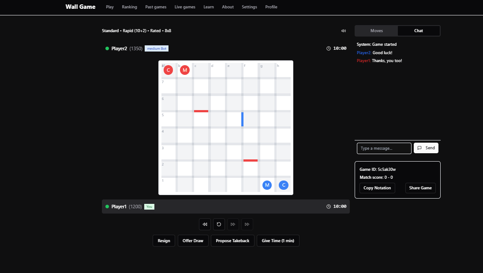This screenshot has height=273, width=483.
Task: Resign the current game
Action: click(x=164, y=240)
